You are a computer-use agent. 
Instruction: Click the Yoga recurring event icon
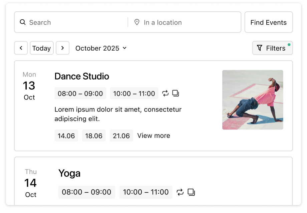coord(180,192)
